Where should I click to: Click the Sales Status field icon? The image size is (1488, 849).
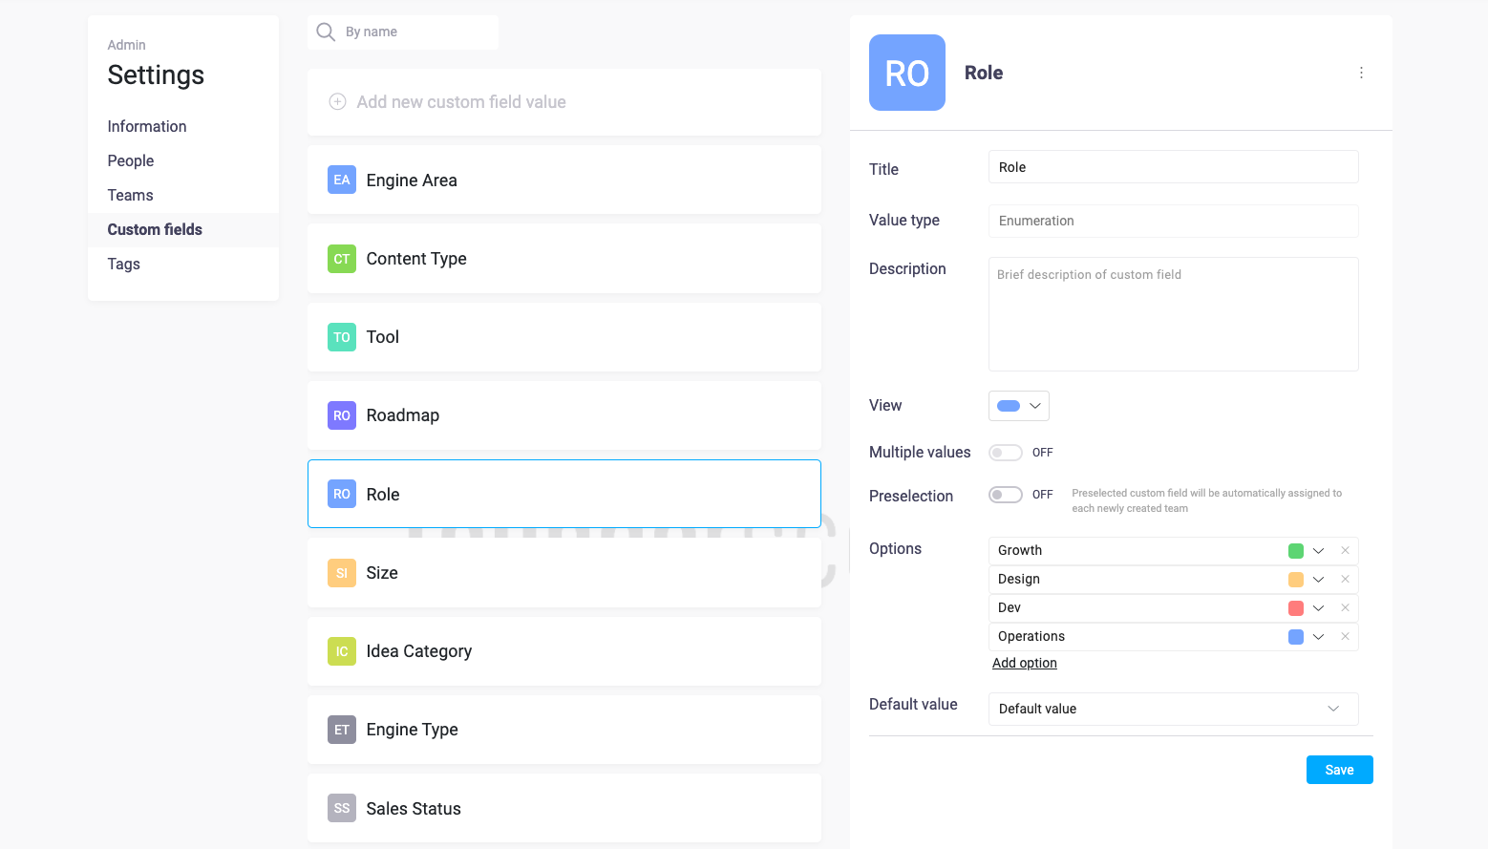(341, 808)
